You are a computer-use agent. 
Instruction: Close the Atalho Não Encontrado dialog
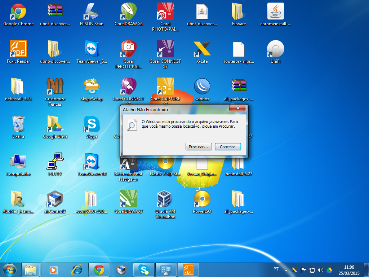(x=238, y=108)
